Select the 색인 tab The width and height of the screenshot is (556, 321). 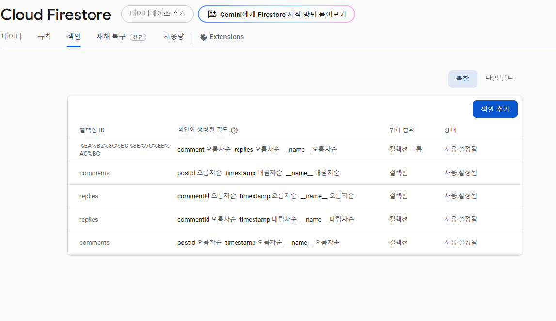(x=74, y=37)
